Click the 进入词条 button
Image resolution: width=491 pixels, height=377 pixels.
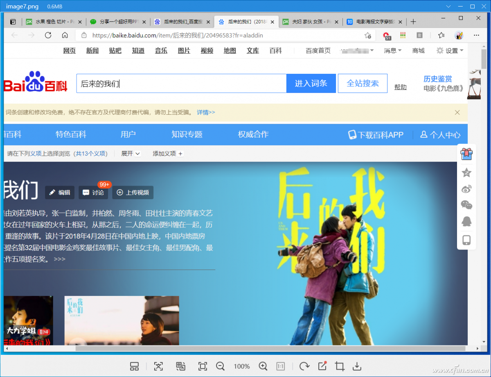(311, 83)
